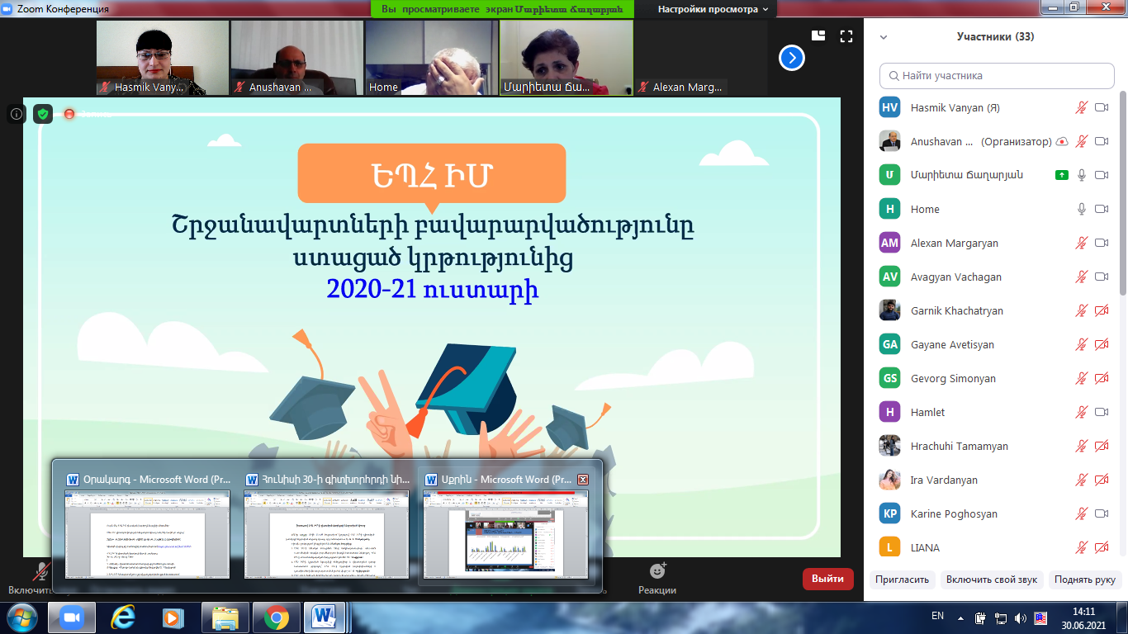Show hidden system tray icons arrow
This screenshot has width=1128, height=634.
(960, 617)
